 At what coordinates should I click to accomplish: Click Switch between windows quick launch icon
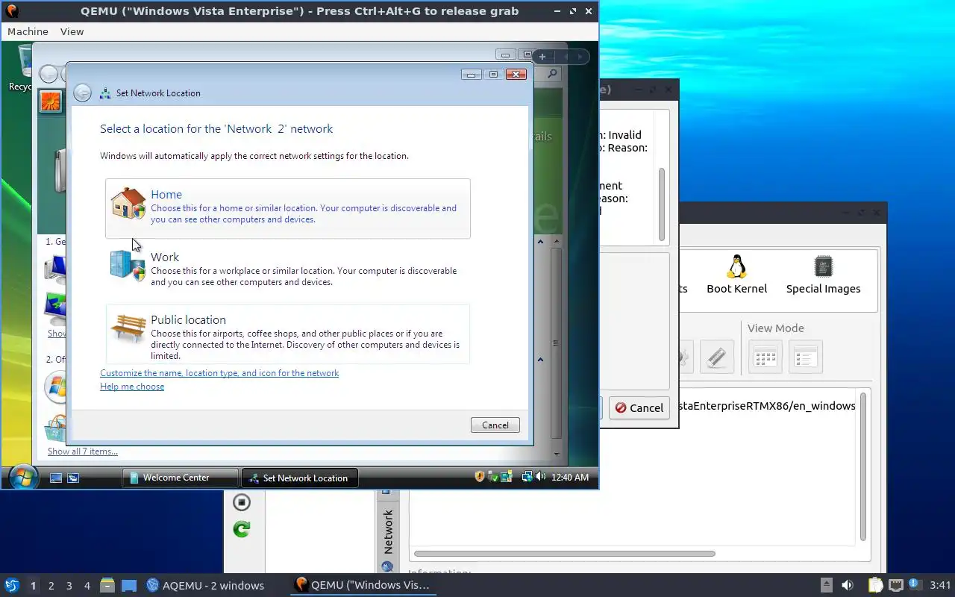[x=73, y=478]
